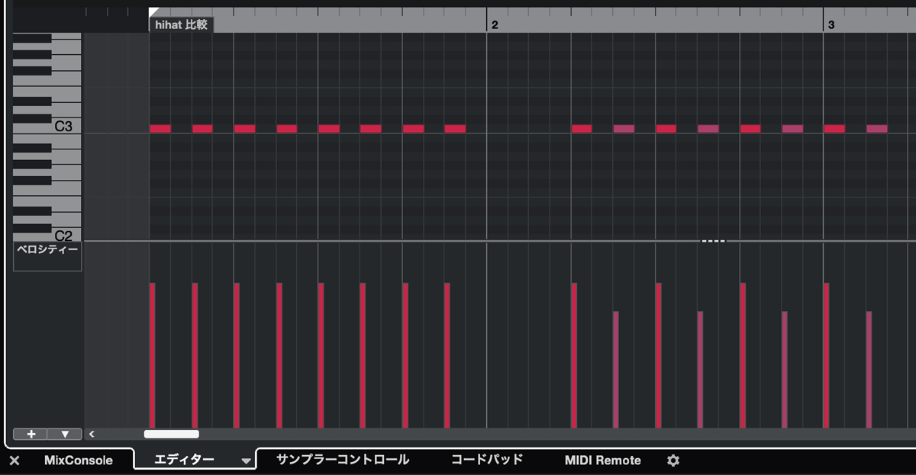Screen dimensions: 916x475
Task: Switch to the MixConsole tab
Action: pyautogui.click(x=79, y=461)
